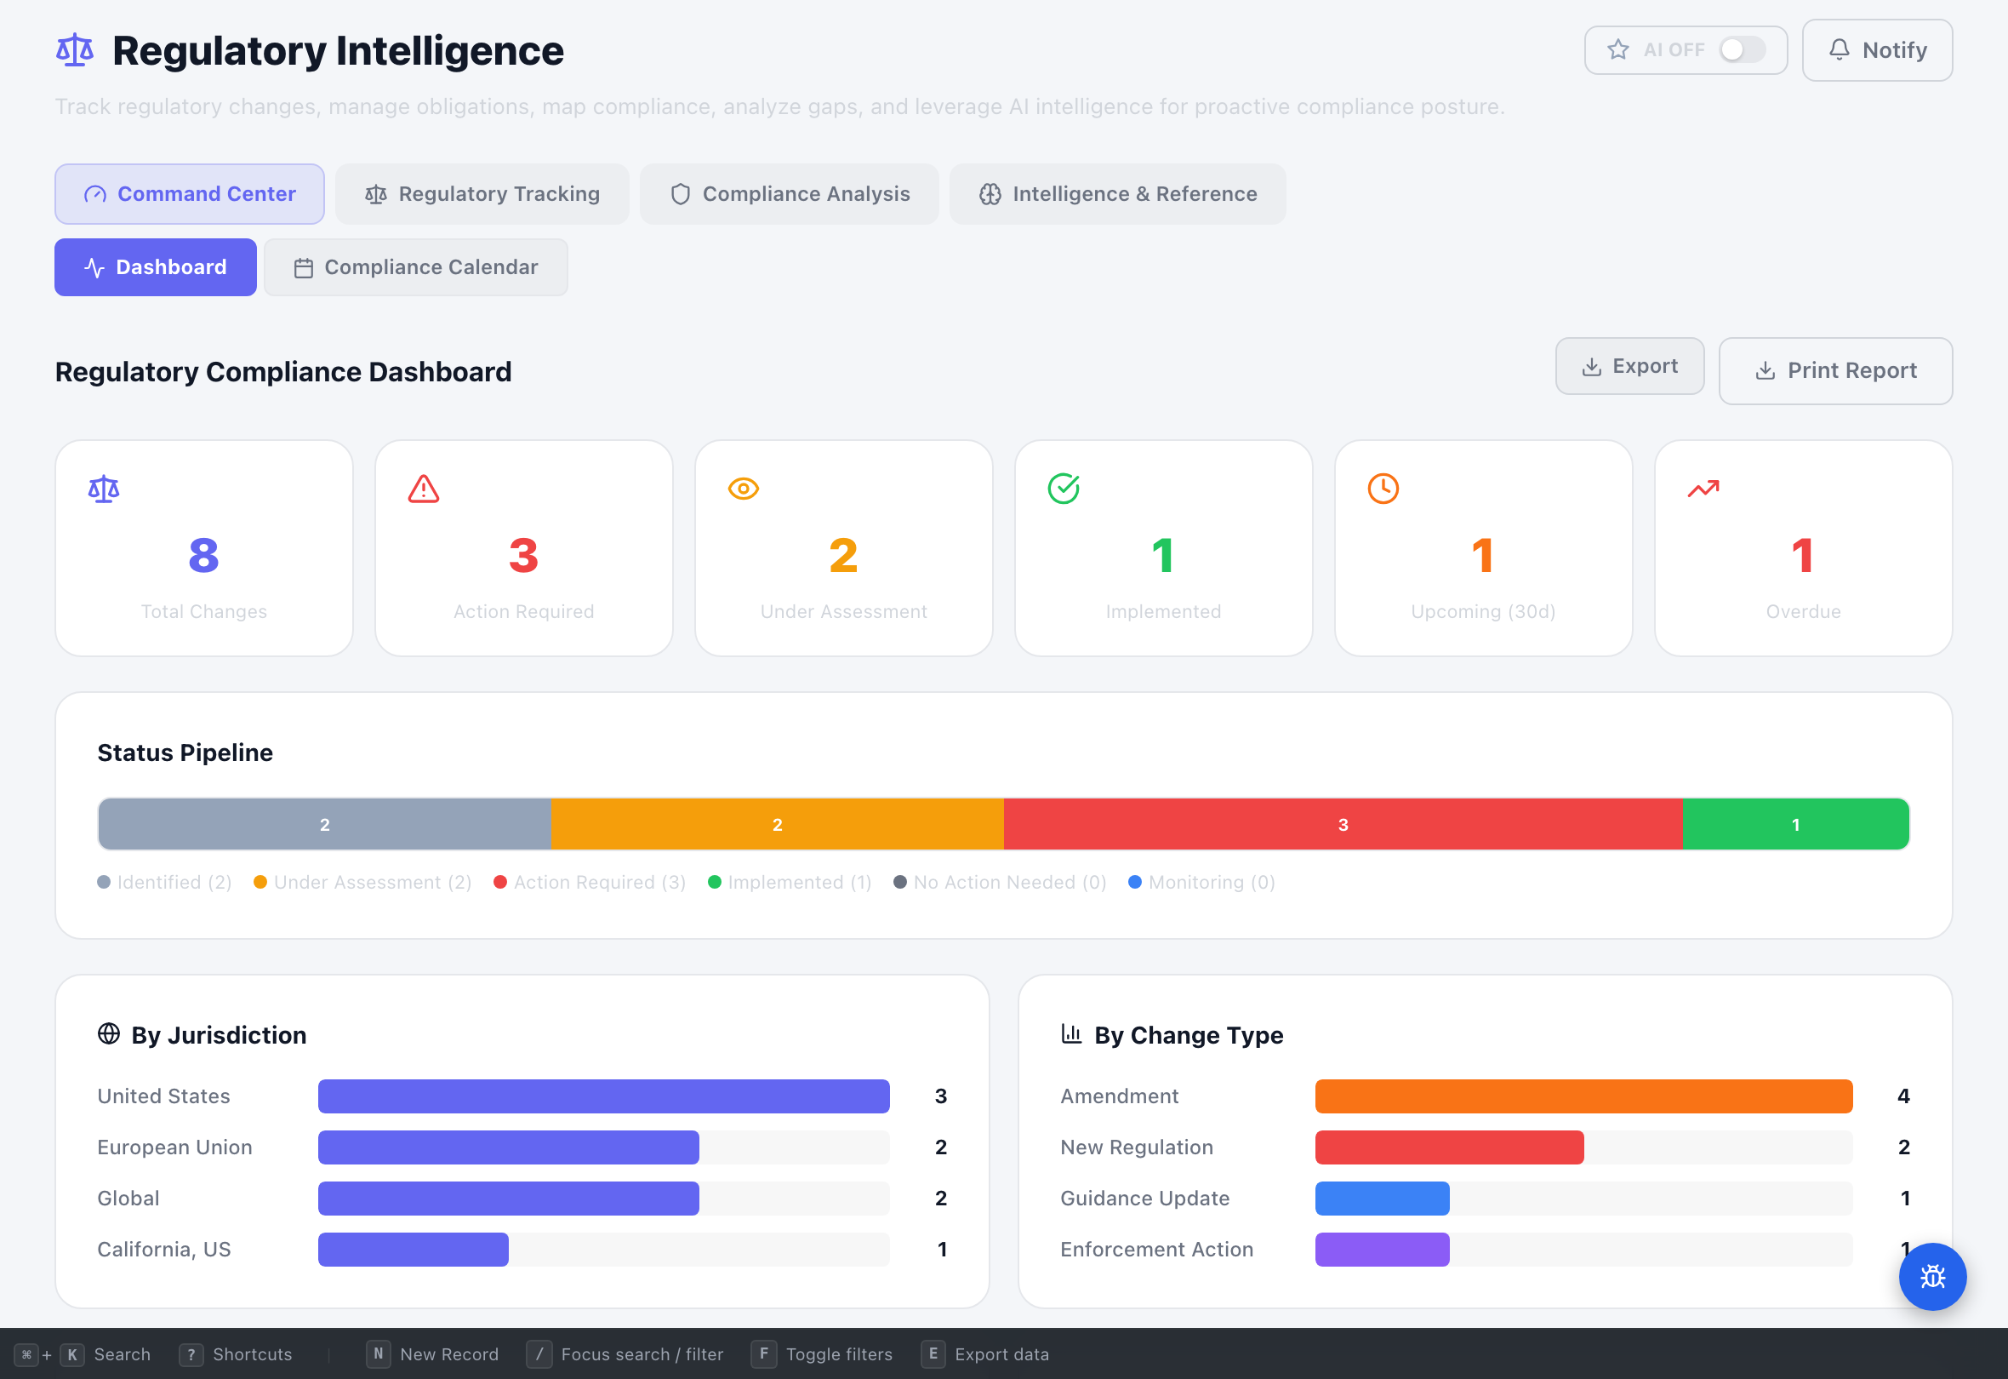
Task: Click the United States bar in By Jurisdiction chart
Action: coord(602,1096)
